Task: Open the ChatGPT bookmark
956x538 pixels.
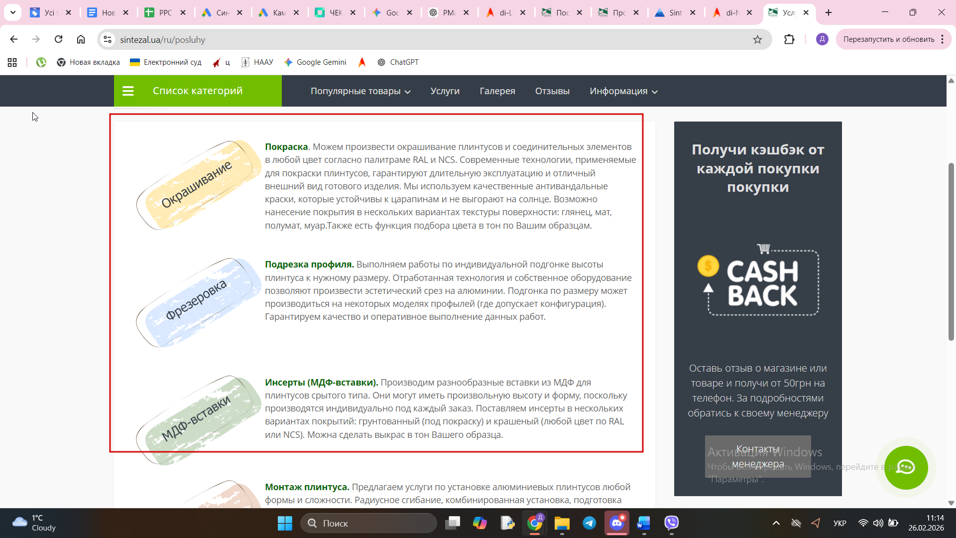Action: pos(398,62)
